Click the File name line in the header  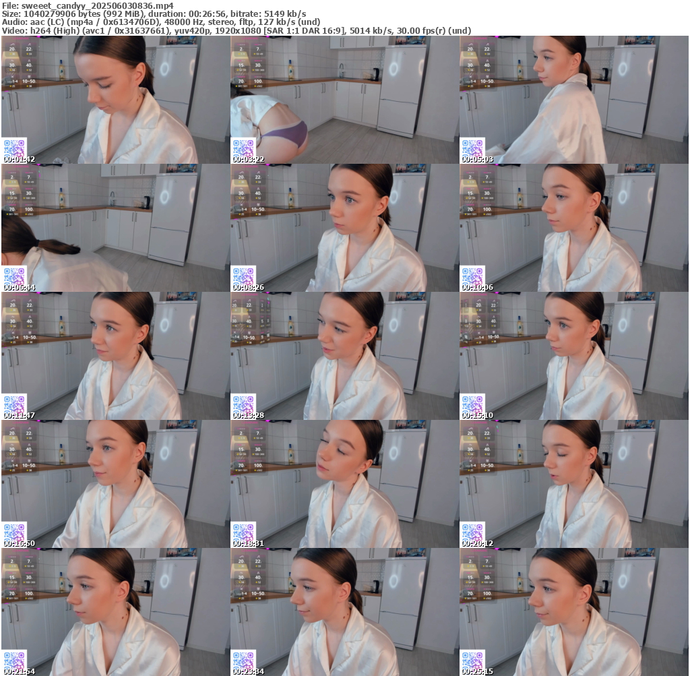88,5
